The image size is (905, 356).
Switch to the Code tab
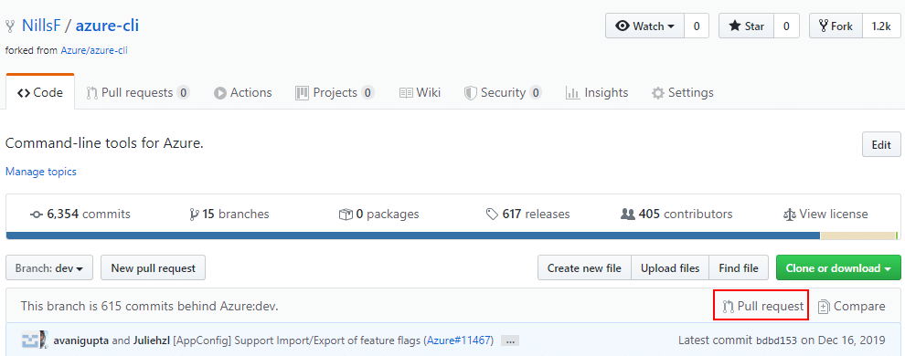click(x=40, y=93)
